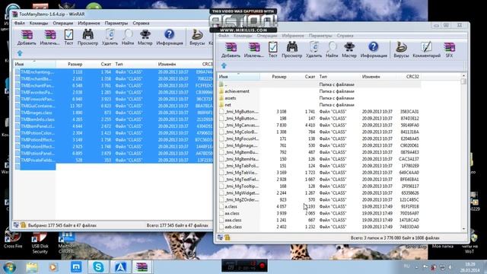Sort by Имя column in right window
487x274 pixels.
pyautogui.click(x=238, y=76)
